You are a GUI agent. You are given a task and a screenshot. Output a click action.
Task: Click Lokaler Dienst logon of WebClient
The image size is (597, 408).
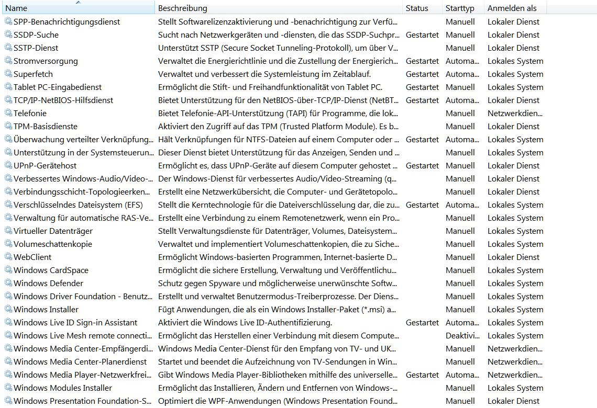point(513,257)
